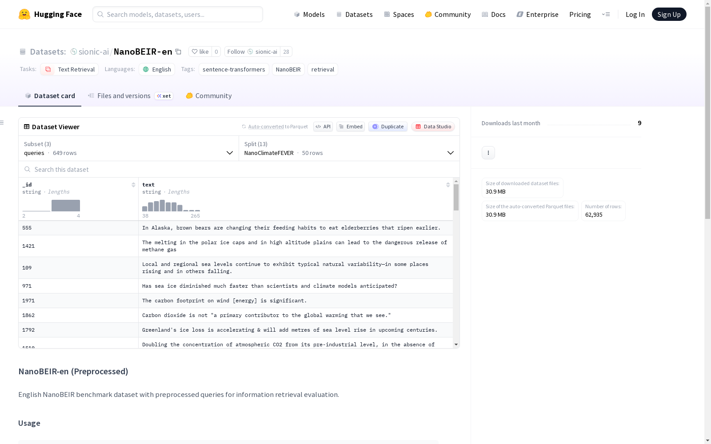The width and height of the screenshot is (711, 444).
Task: Select the row with id 1421
Action: tap(236, 246)
